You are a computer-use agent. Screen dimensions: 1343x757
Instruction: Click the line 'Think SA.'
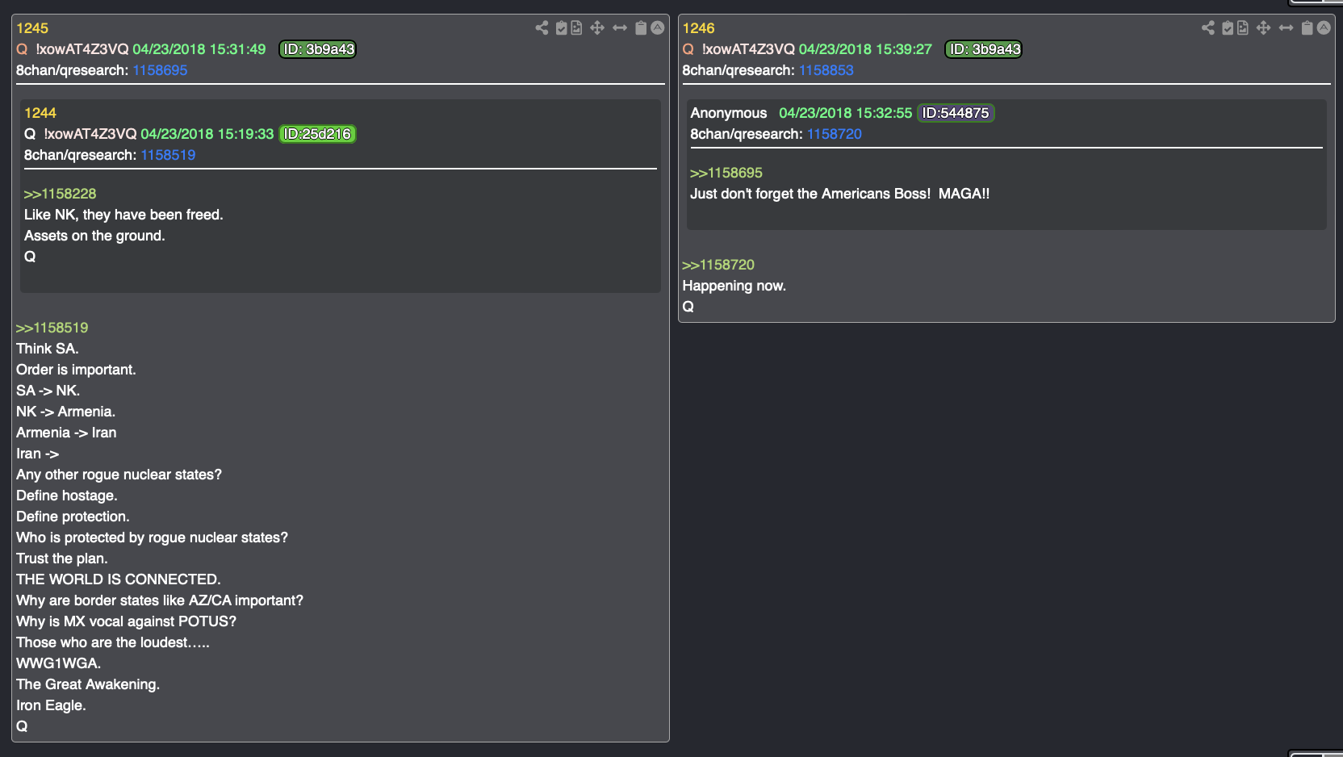pyautogui.click(x=48, y=349)
